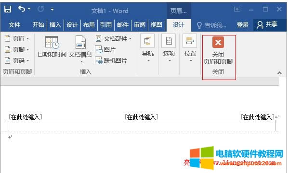Click the 文档信息 document icon
The height and width of the screenshot is (173, 288).
[x=80, y=42]
